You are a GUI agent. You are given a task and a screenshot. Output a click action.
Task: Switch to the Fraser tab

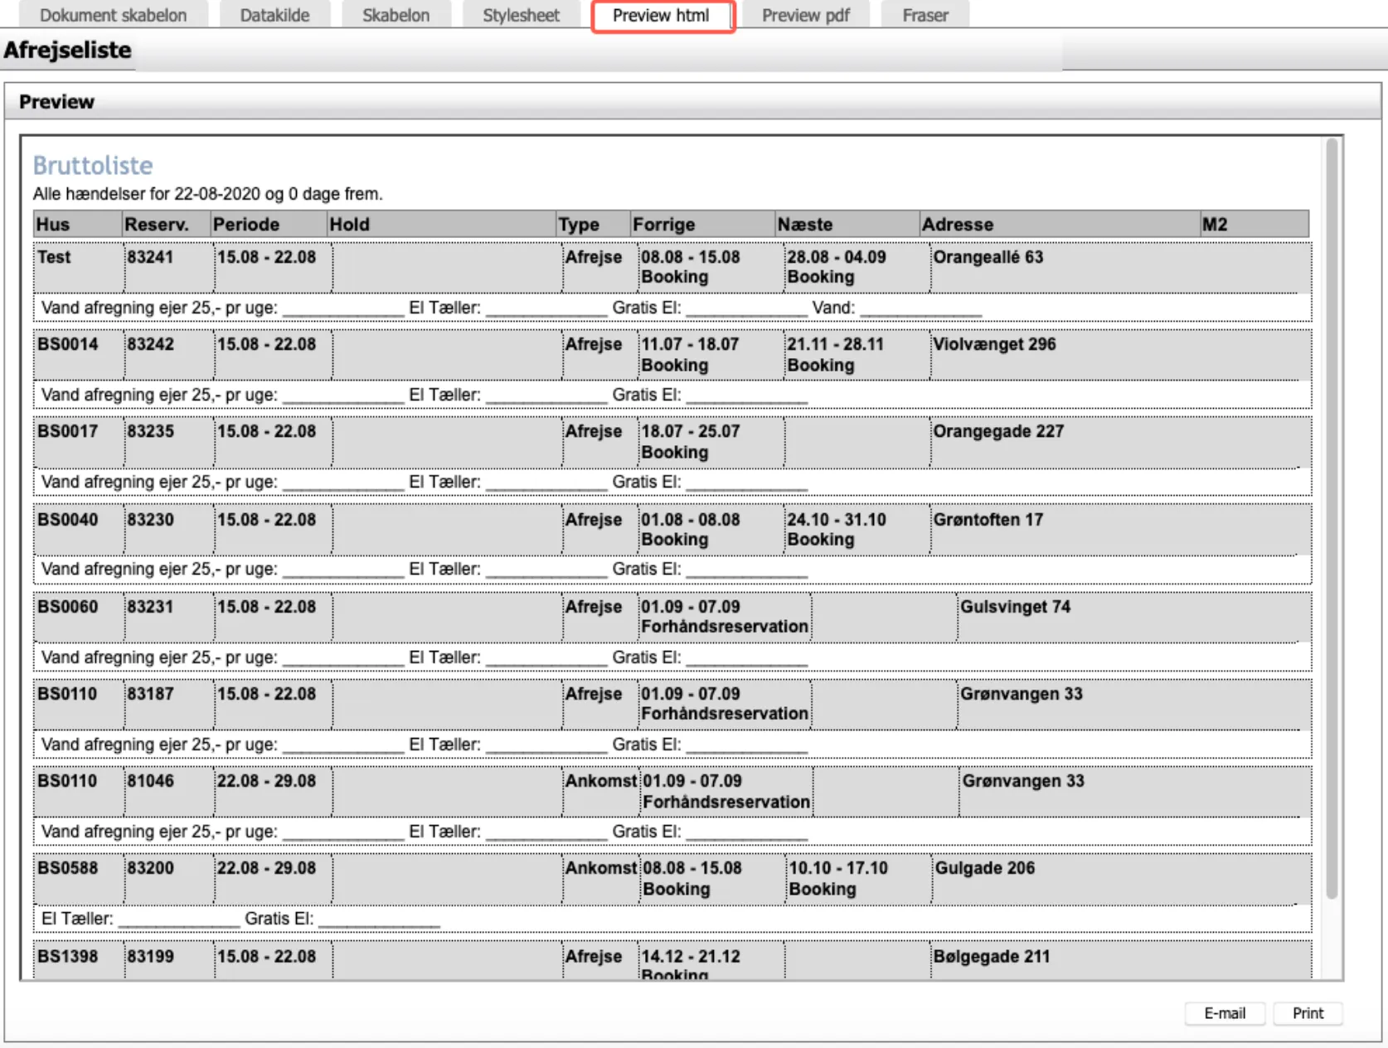pos(925,15)
